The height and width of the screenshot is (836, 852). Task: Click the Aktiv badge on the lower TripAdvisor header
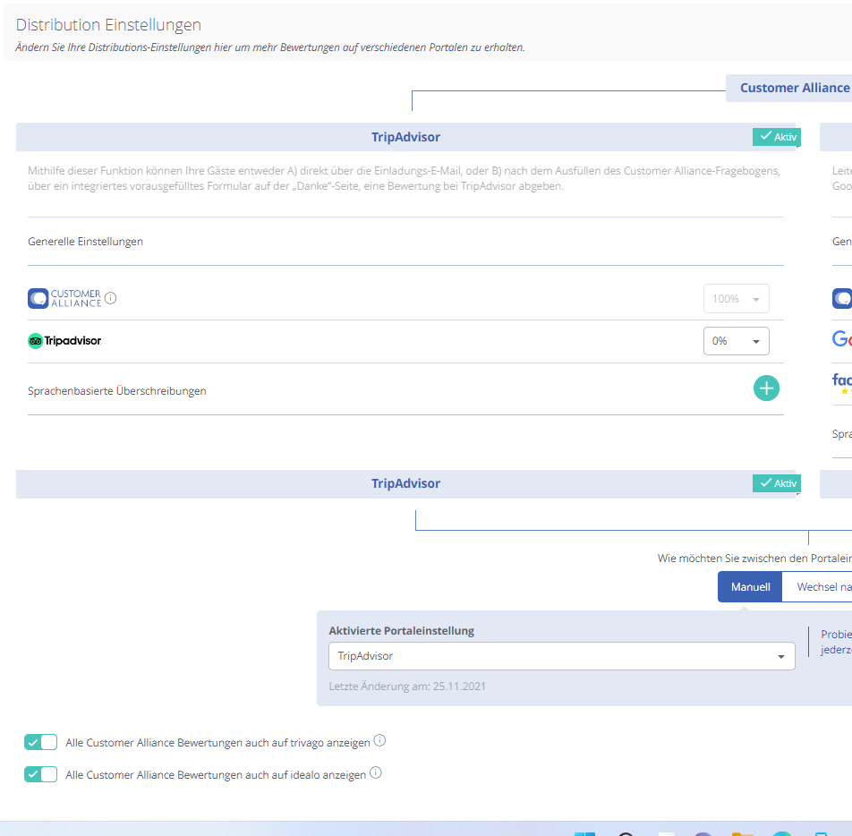pyautogui.click(x=777, y=483)
